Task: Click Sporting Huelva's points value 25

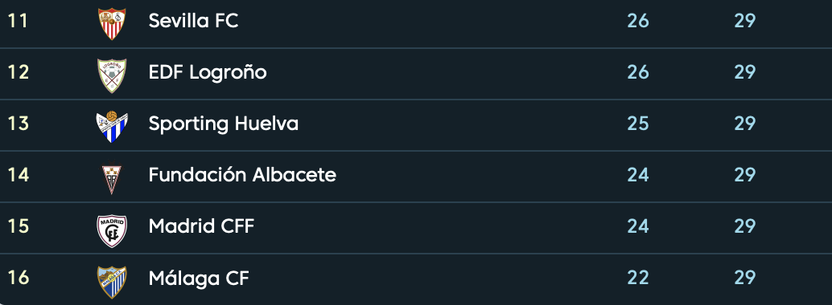Action: tap(638, 124)
